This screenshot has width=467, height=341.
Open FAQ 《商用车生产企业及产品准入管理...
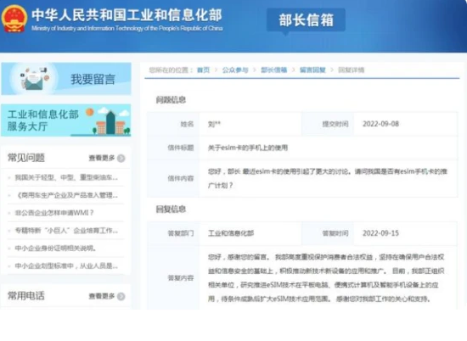coord(66,195)
